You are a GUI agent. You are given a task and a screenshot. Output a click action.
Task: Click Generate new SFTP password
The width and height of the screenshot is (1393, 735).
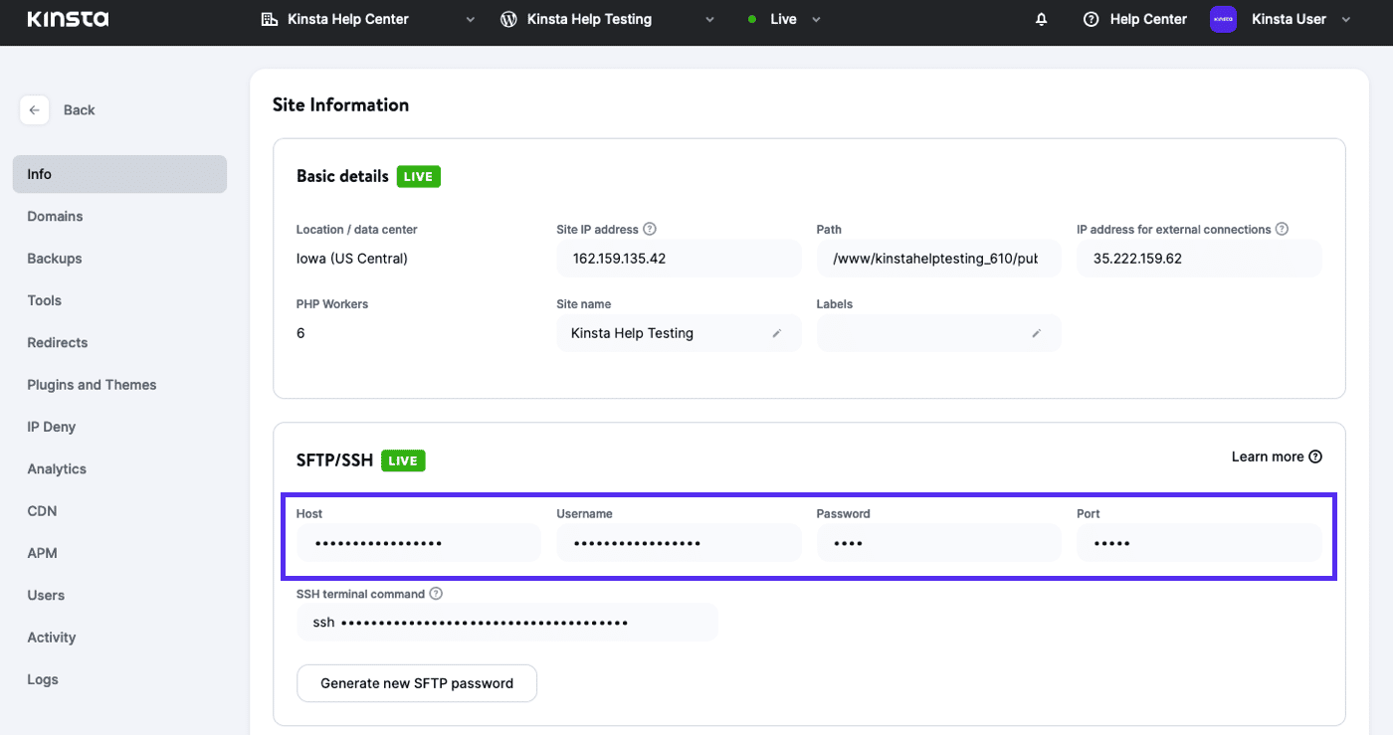pyautogui.click(x=416, y=683)
